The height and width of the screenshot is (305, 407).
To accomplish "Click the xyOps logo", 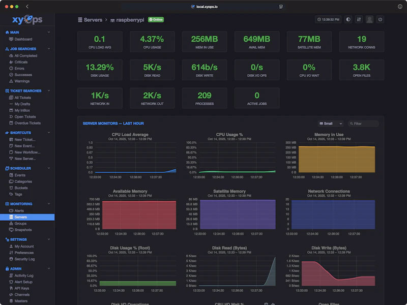I will point(27,19).
